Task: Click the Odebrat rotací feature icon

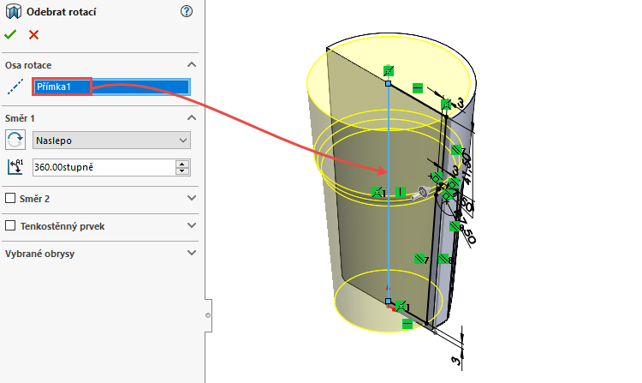Action: [x=13, y=12]
